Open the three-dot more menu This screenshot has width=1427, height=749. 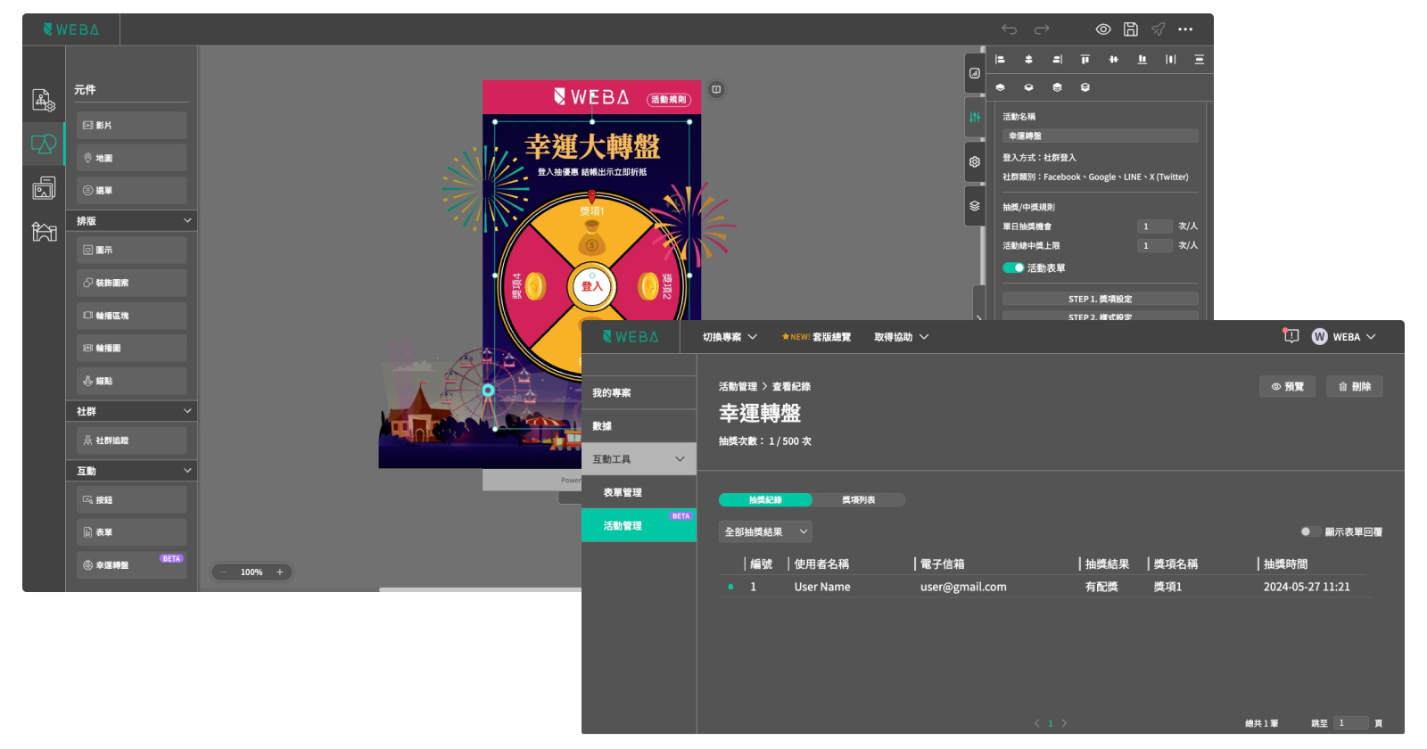tap(1185, 29)
